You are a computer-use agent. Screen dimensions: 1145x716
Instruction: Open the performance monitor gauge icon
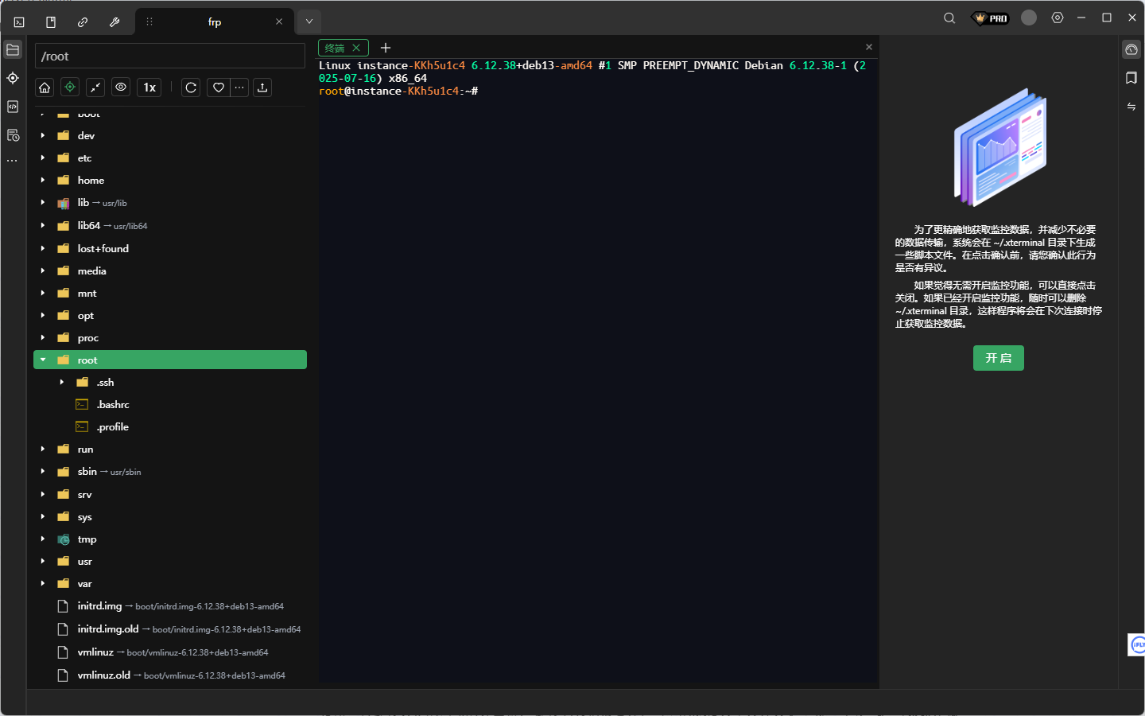click(1131, 50)
